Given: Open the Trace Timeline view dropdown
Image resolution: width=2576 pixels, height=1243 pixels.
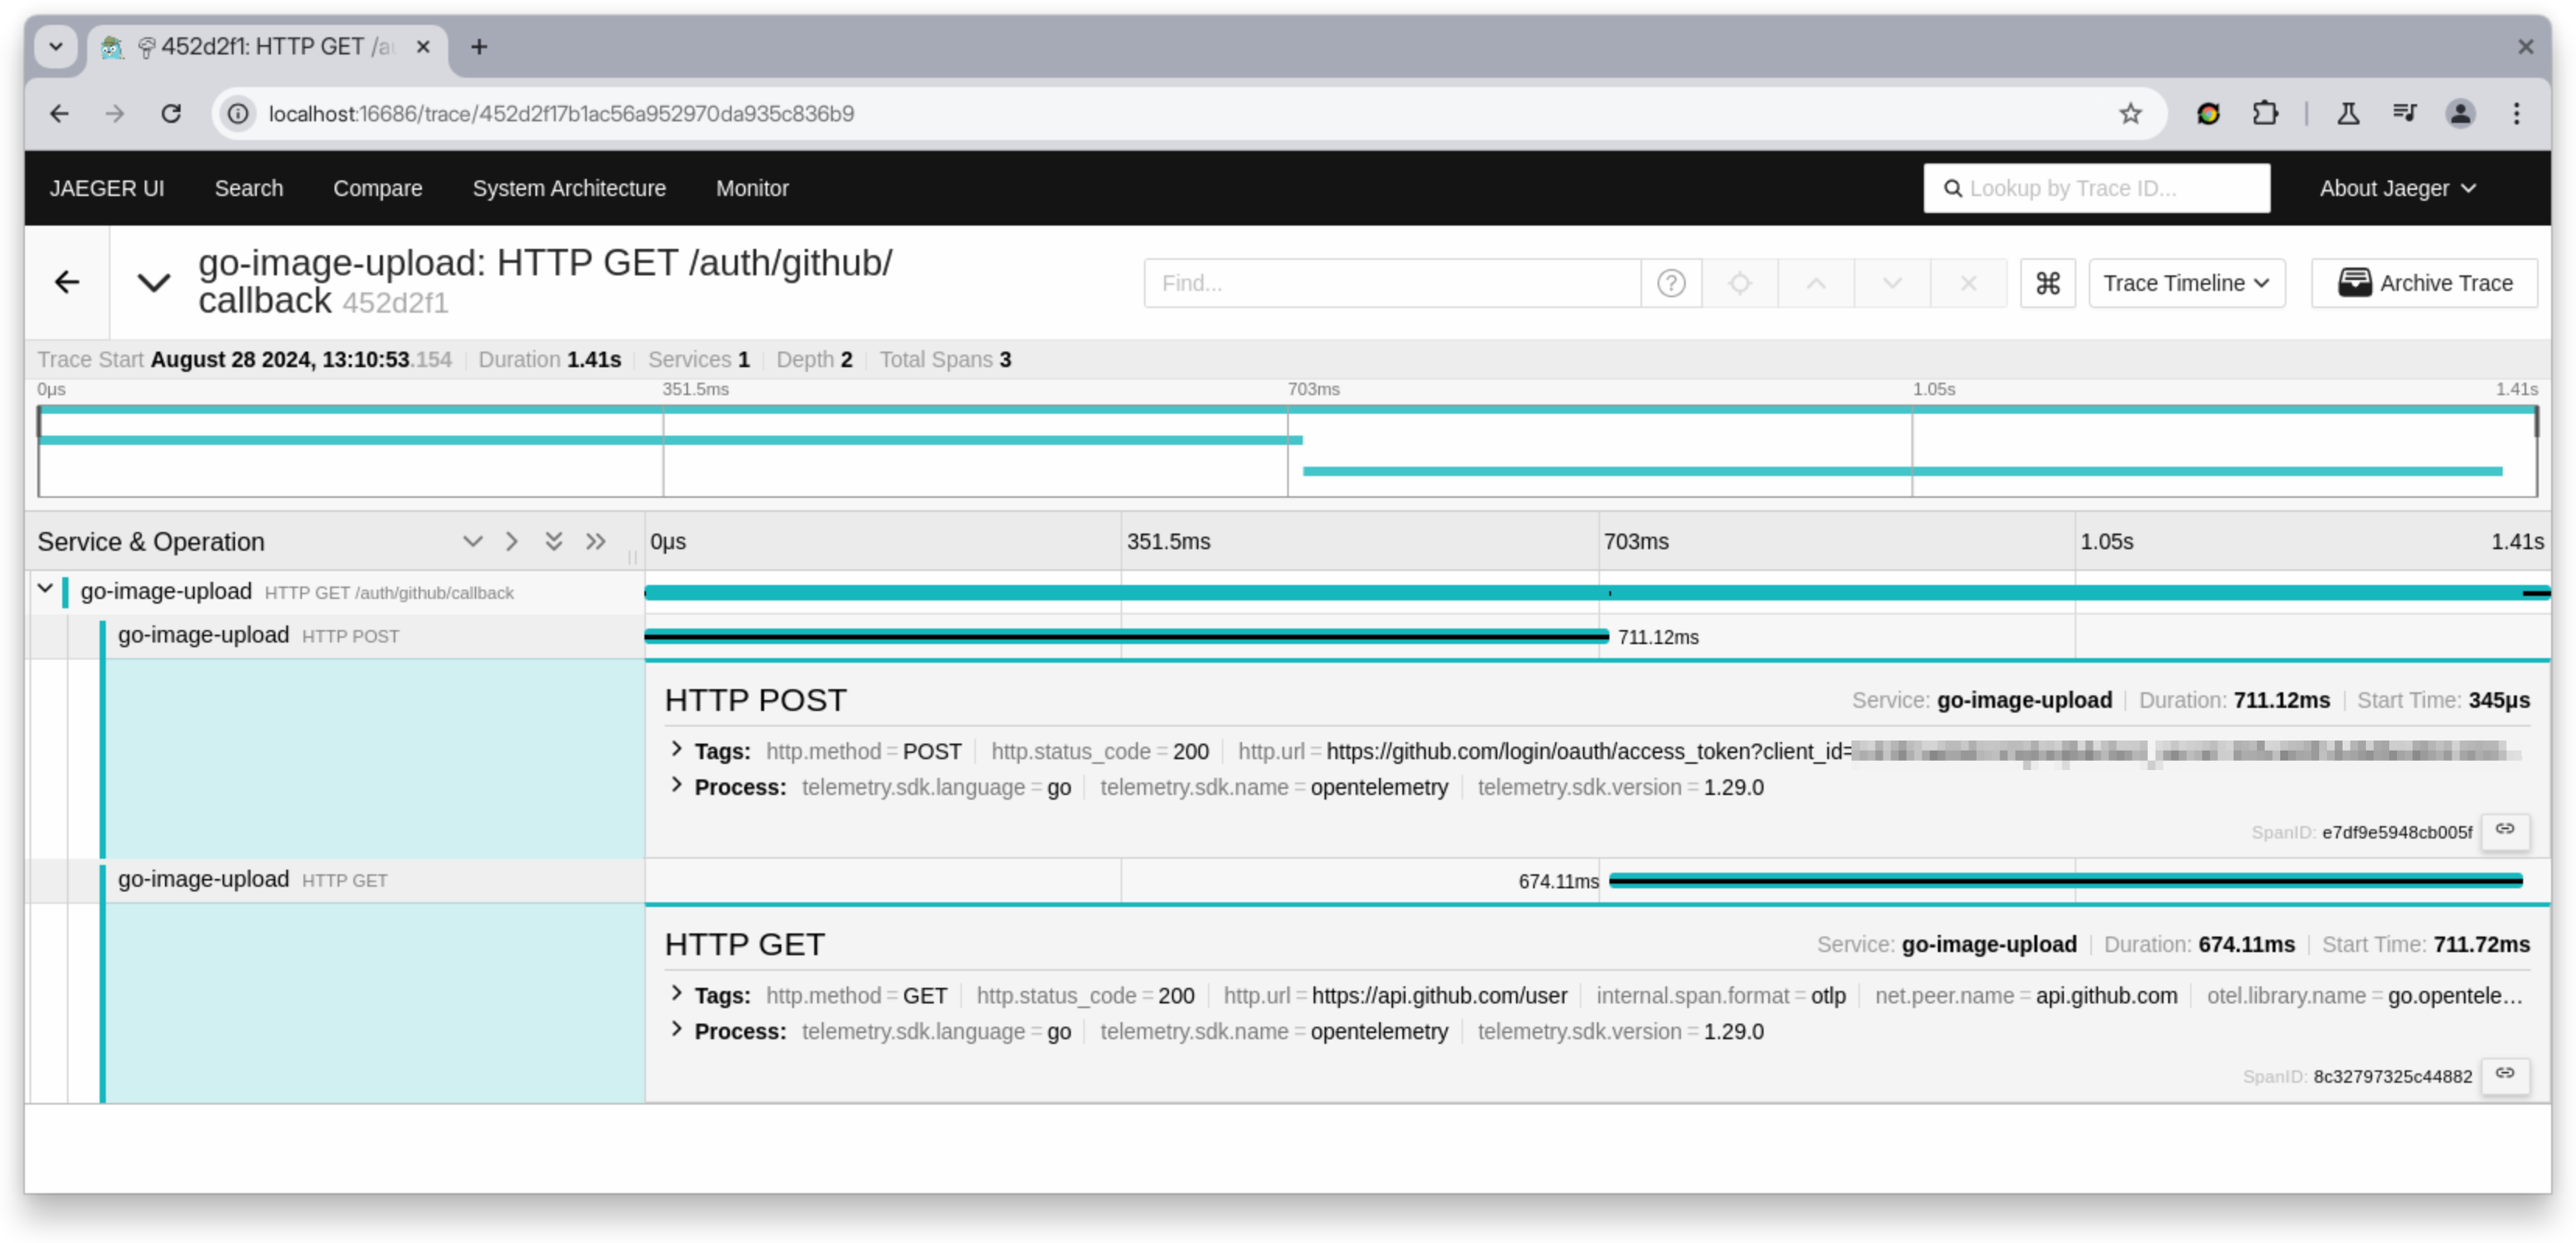Looking at the screenshot, I should (x=2186, y=283).
